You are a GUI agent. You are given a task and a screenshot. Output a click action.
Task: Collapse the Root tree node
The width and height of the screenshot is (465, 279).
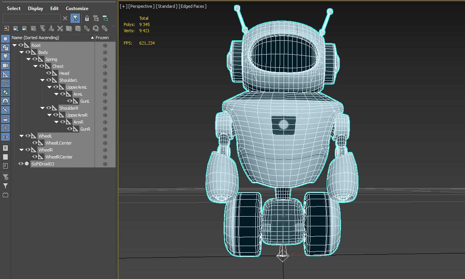[15, 45]
